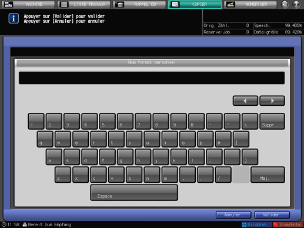Move cursor right with arrow button

pos(272,100)
